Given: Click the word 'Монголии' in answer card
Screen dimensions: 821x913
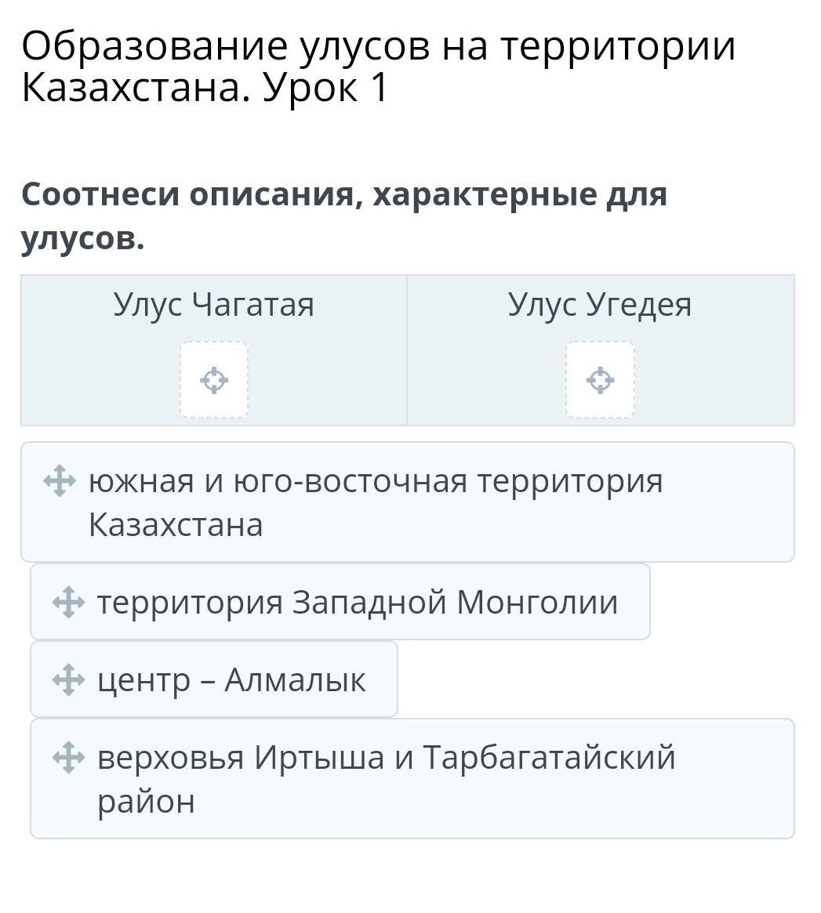Looking at the screenshot, I should point(537,603).
